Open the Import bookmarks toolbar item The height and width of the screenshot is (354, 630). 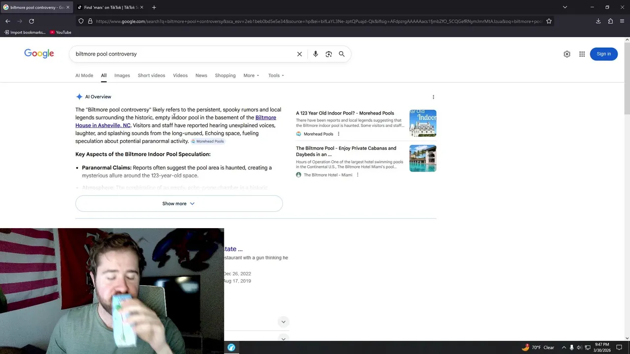[x=25, y=32]
